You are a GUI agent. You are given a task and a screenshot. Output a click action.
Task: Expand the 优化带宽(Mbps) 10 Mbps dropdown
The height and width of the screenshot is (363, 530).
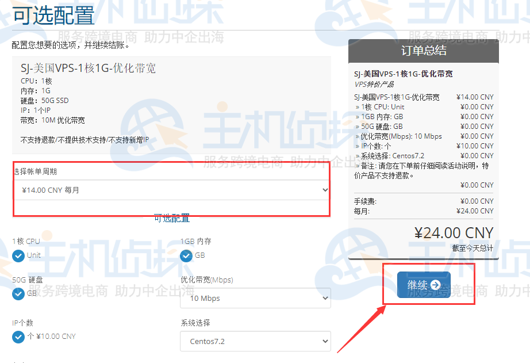pyautogui.click(x=256, y=298)
